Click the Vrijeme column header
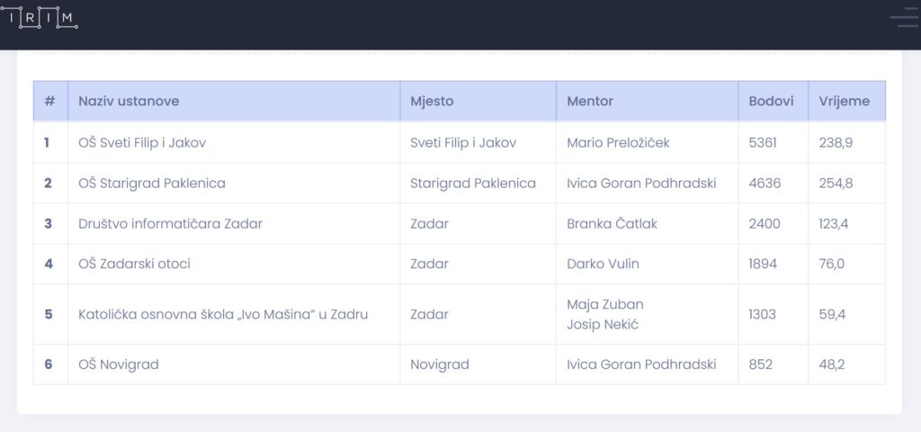Screen dimensions: 921x432 pyautogui.click(x=844, y=101)
